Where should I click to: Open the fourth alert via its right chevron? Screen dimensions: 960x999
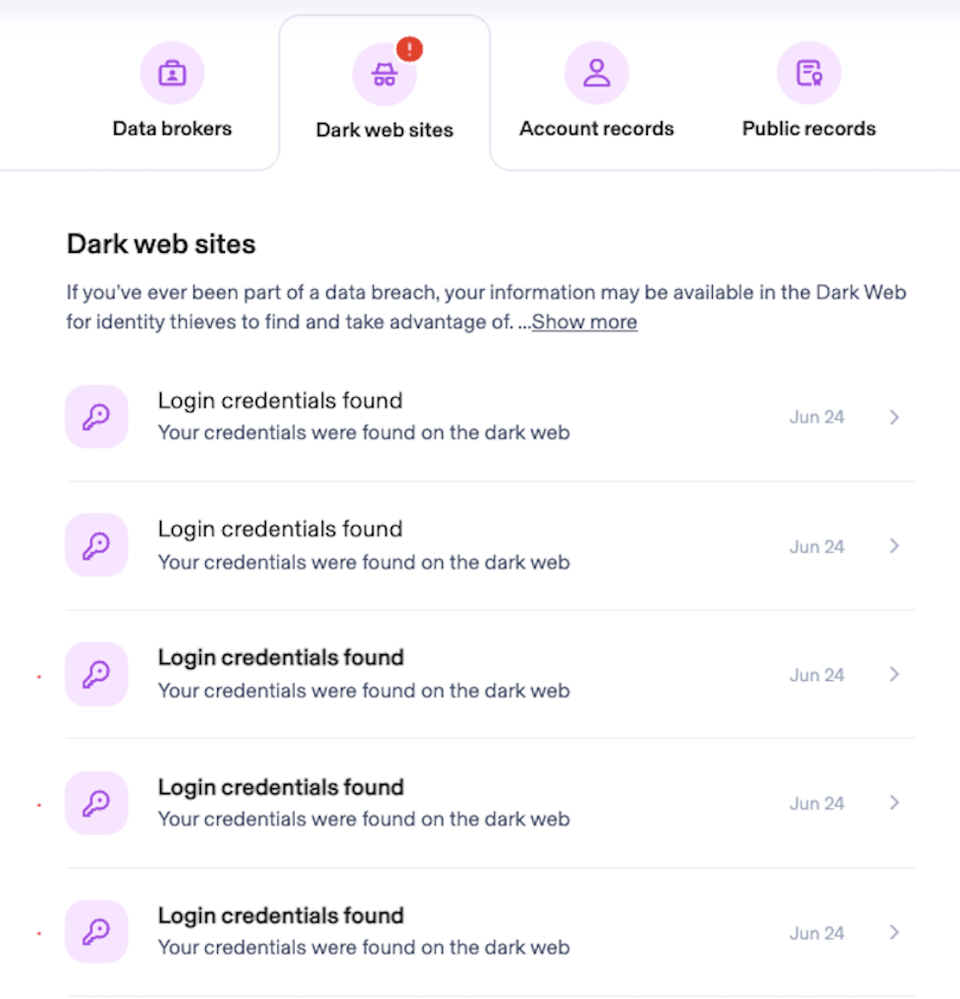[x=894, y=803]
